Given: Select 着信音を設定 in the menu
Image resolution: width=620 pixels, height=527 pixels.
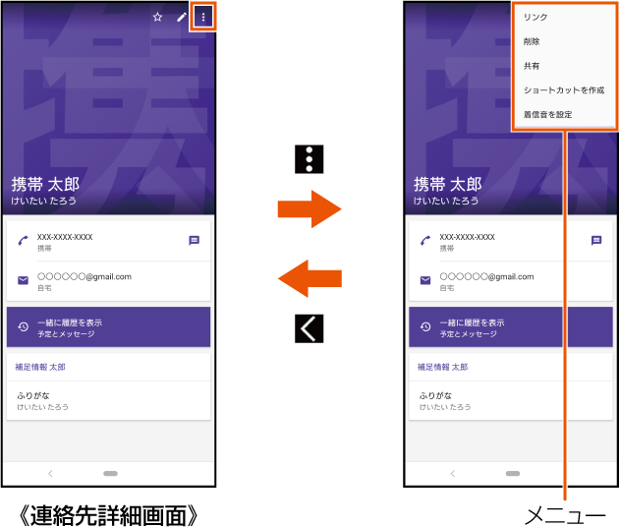Looking at the screenshot, I should coord(547,115).
